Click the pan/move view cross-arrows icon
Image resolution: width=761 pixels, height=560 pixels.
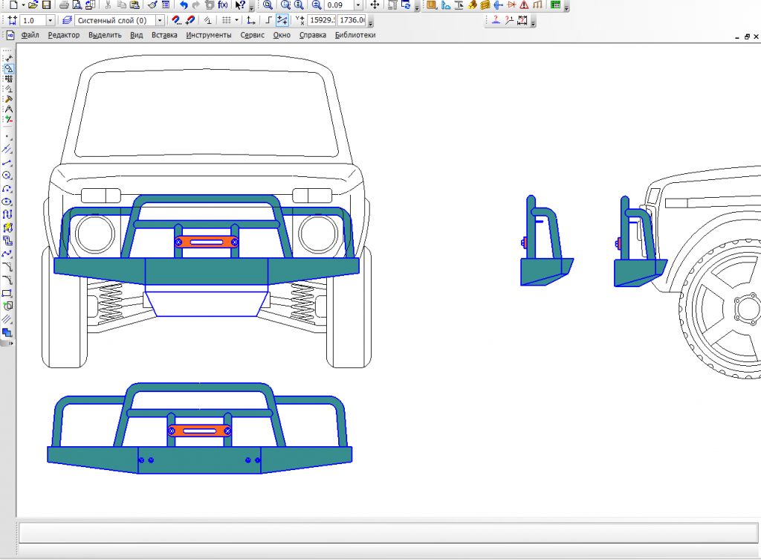(x=375, y=5)
